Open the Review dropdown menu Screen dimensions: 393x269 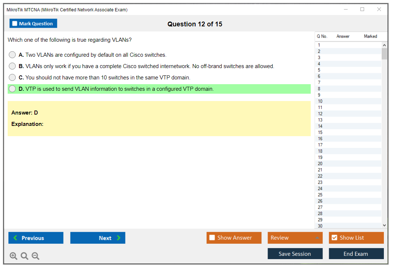click(295, 238)
